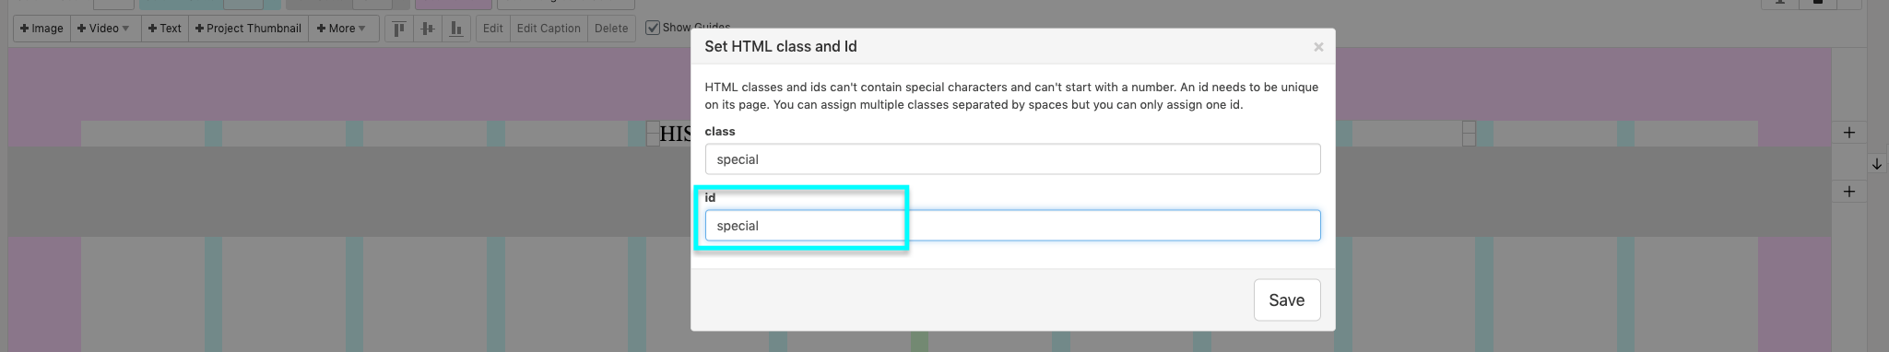Close the Set HTML class and Id dialog
The height and width of the screenshot is (352, 1889).
1318,47
